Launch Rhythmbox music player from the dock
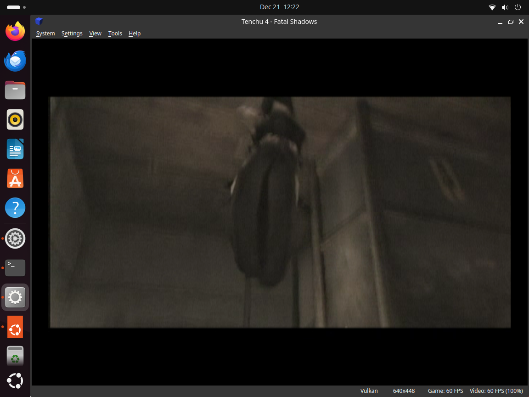This screenshot has height=397, width=529. [x=15, y=119]
